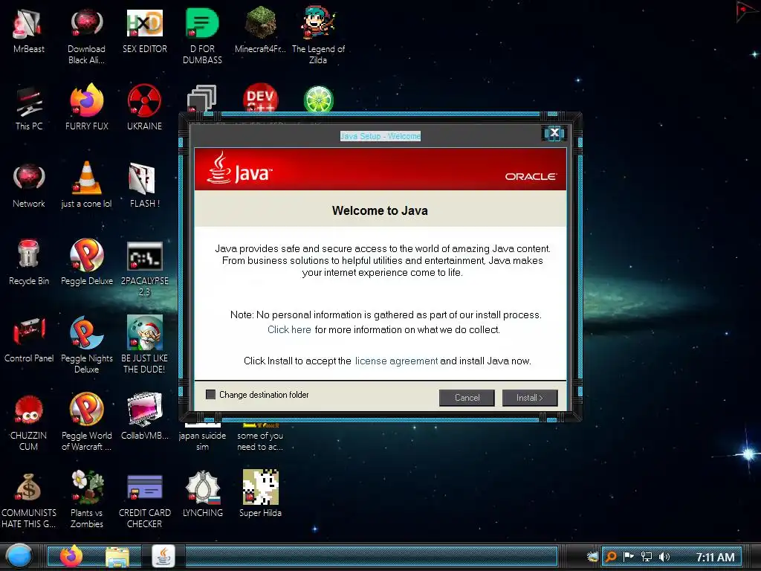This screenshot has height=571, width=761.
Task: Click the red flag gadget in the top-right corner
Action: 746,10
